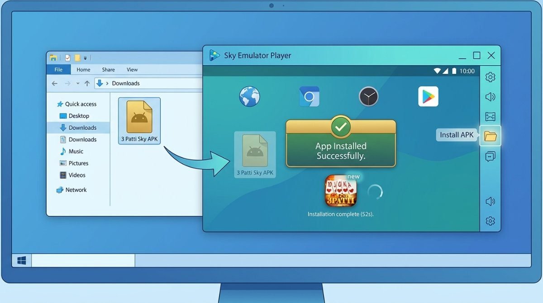Click the Sky Emulator Player title text

[257, 56]
